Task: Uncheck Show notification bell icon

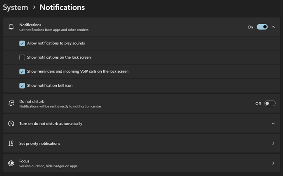Action: coord(22,86)
